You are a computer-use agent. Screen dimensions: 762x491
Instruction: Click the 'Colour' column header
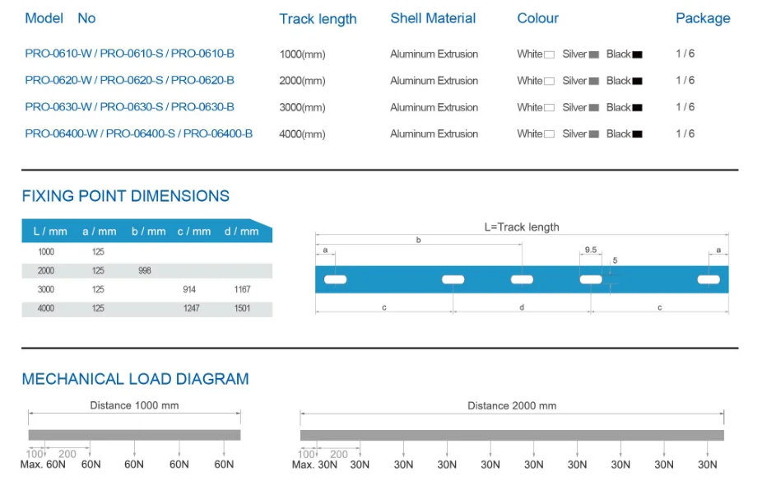pyautogui.click(x=537, y=18)
